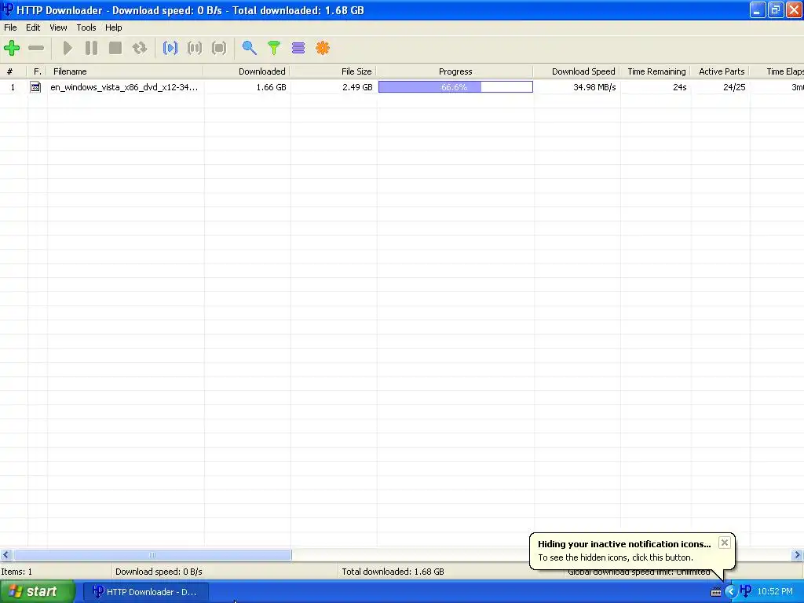Viewport: 804px width, 603px height.
Task: Click the horizontal scrollbar thumb
Action: (x=152, y=555)
